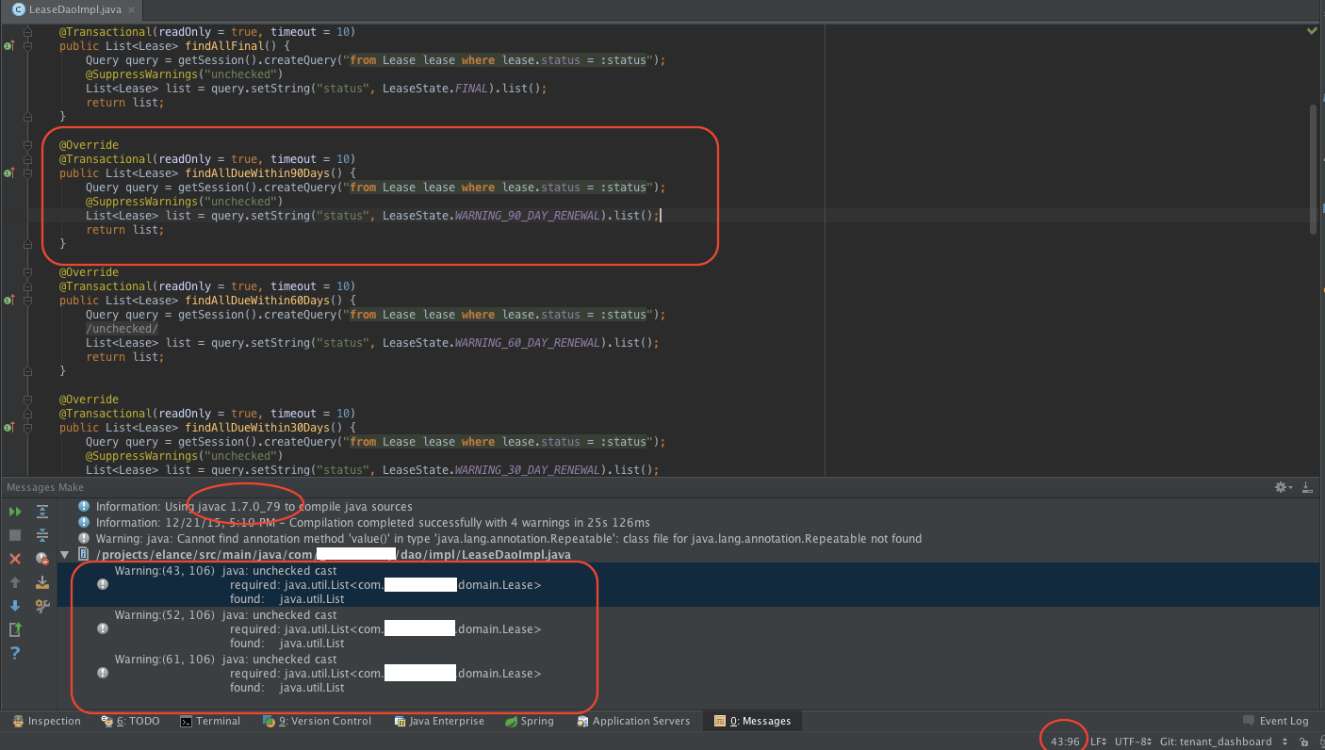Image resolution: width=1325 pixels, height=750 pixels.
Task: Open the Application Servers tool window
Action: click(632, 722)
